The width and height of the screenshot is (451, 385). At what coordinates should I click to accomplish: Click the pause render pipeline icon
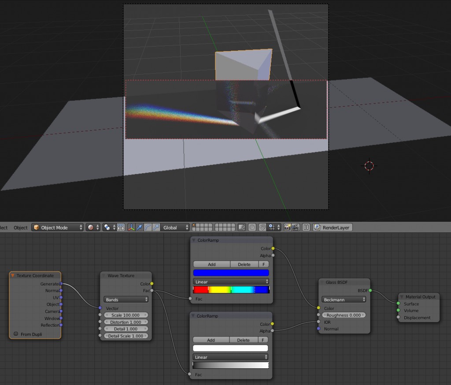[x=306, y=227]
